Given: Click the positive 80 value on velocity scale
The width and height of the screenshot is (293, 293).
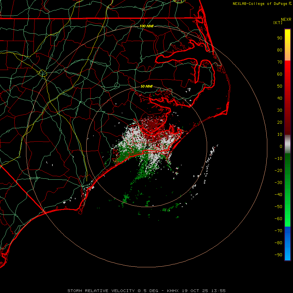Looking at the screenshot, I should (x=280, y=50).
